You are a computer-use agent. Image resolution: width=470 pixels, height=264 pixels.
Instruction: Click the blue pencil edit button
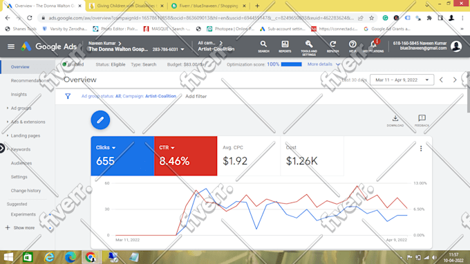(100, 120)
